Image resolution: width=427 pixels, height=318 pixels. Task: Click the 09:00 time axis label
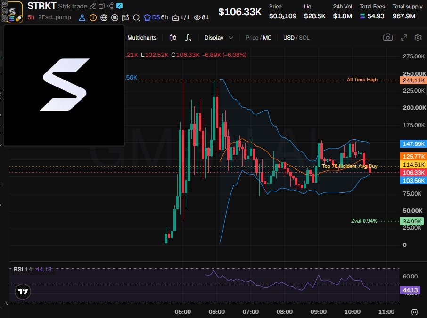coord(318,312)
